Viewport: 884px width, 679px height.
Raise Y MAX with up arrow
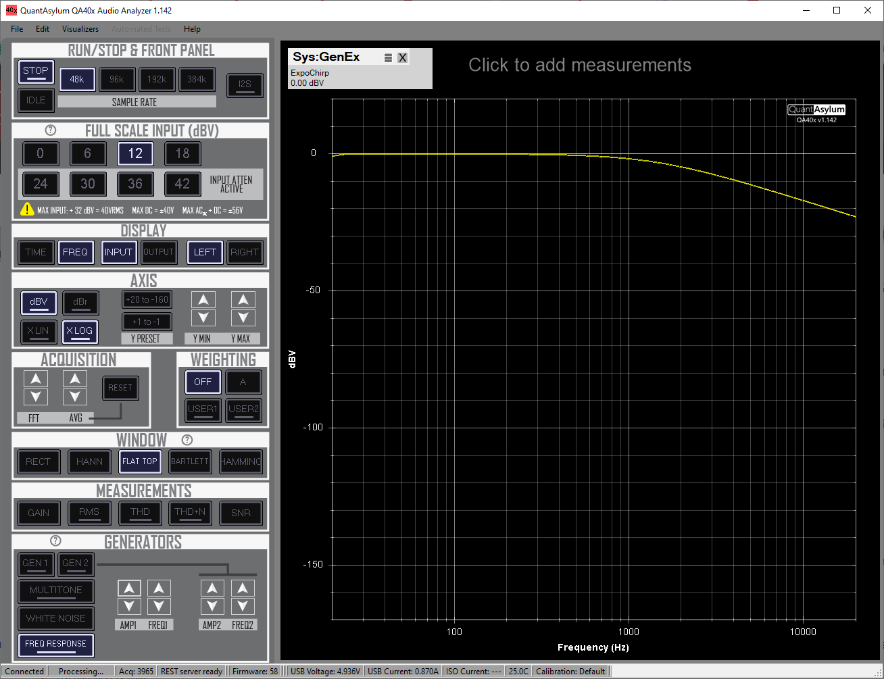(x=243, y=300)
